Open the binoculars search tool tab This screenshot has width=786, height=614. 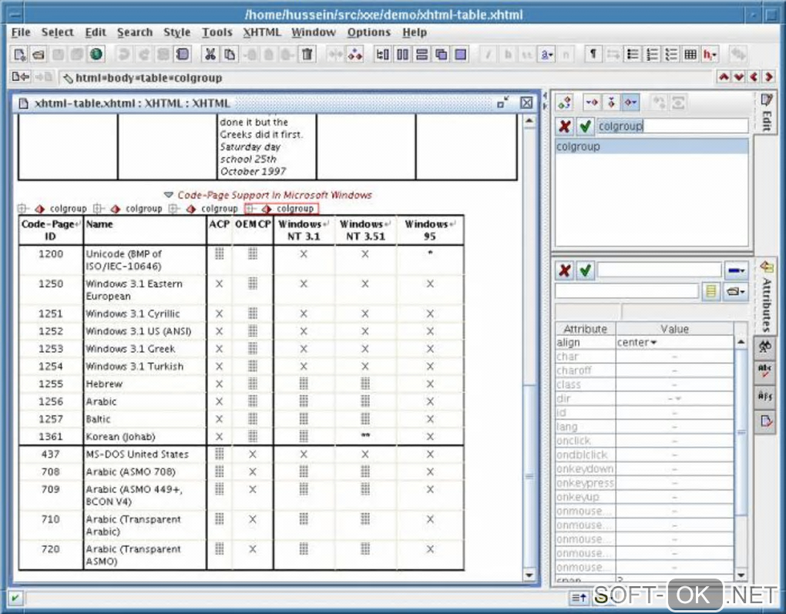[765, 347]
